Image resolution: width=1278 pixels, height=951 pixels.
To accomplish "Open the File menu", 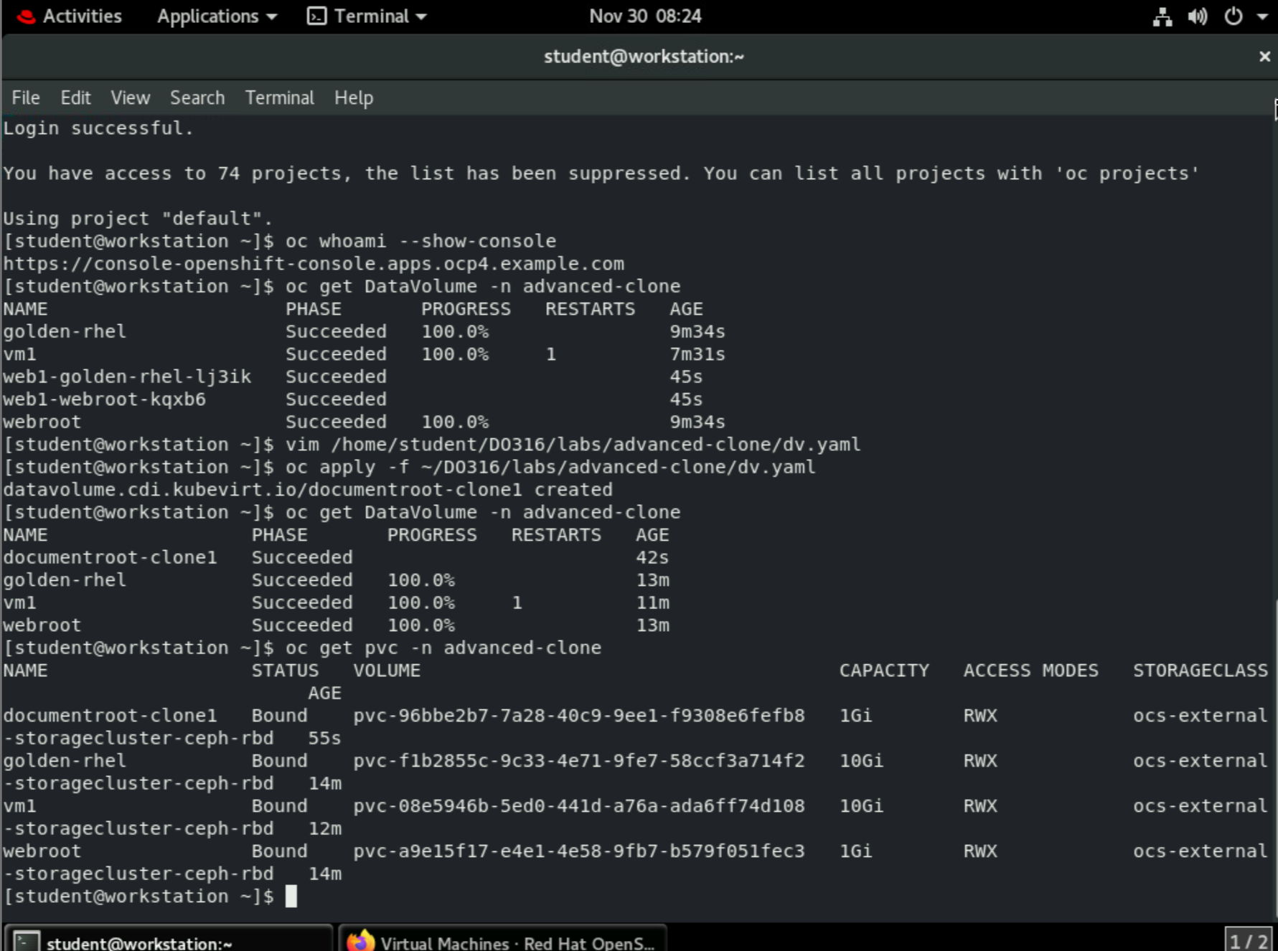I will 25,98.
